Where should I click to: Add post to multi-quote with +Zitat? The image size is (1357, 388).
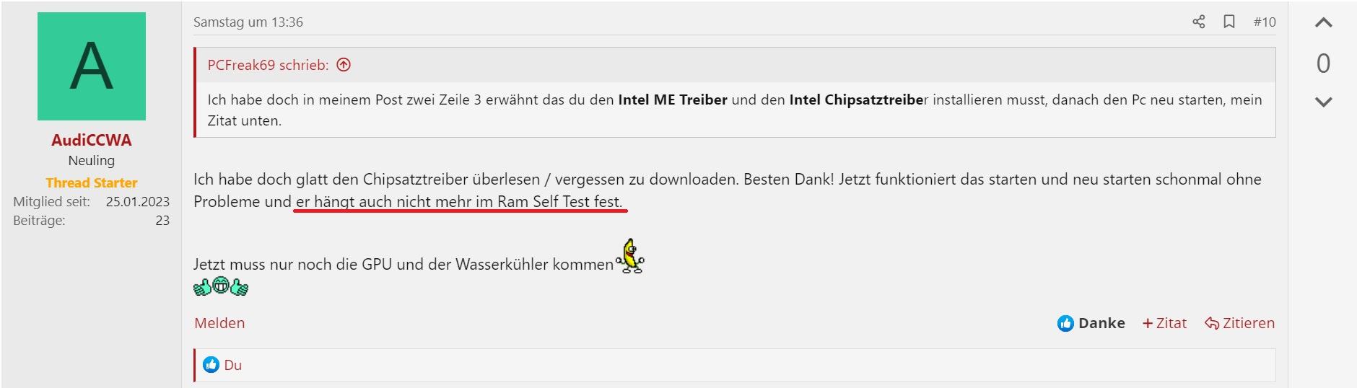1164,323
